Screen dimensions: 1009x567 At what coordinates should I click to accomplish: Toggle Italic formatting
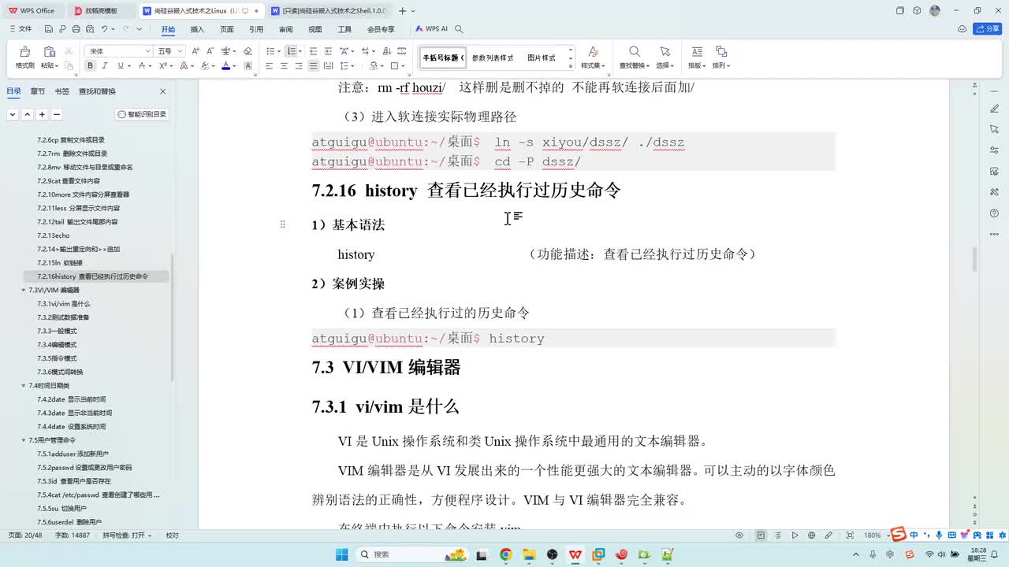[x=106, y=66]
